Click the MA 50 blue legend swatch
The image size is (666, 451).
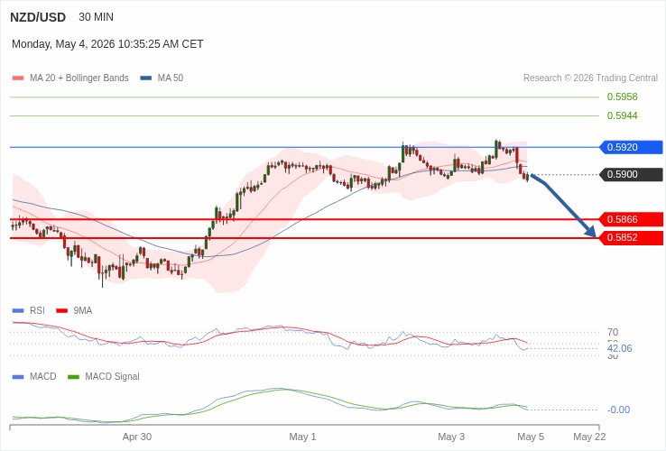click(x=145, y=78)
